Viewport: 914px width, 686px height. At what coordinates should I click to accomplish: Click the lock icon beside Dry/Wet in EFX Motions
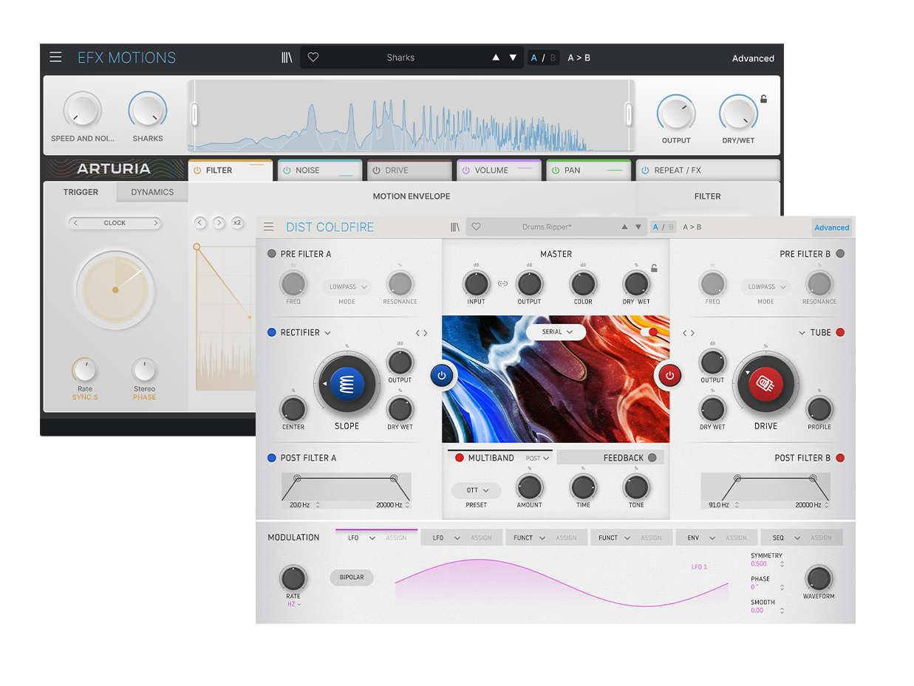[764, 99]
